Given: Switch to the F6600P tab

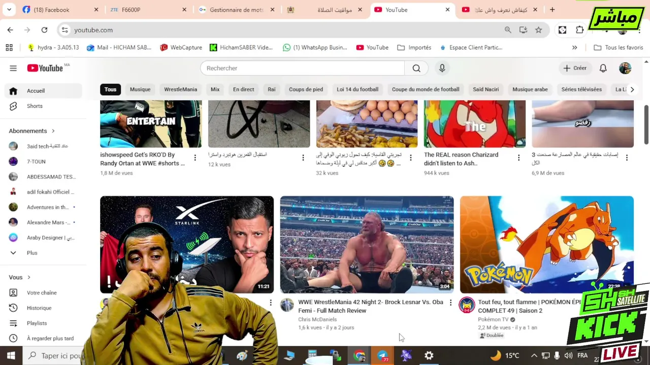Looking at the screenshot, I should 149,10.
